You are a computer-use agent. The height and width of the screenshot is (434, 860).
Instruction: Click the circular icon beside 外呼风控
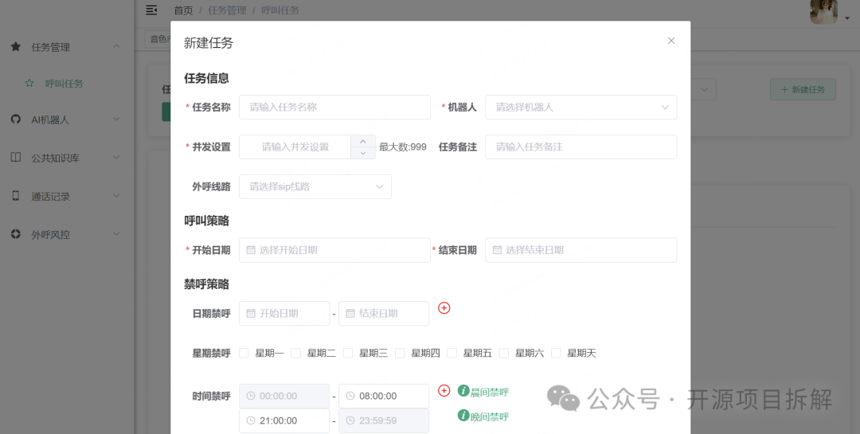click(x=16, y=234)
